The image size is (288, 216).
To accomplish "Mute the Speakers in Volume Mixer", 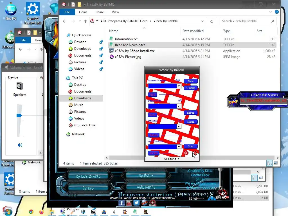I will (20, 145).
